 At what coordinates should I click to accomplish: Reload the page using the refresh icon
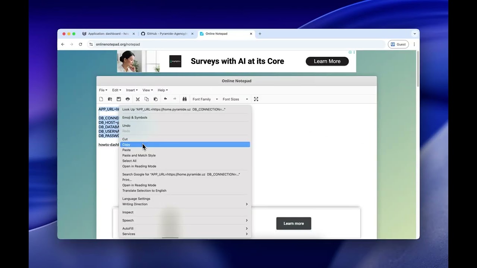click(80, 44)
